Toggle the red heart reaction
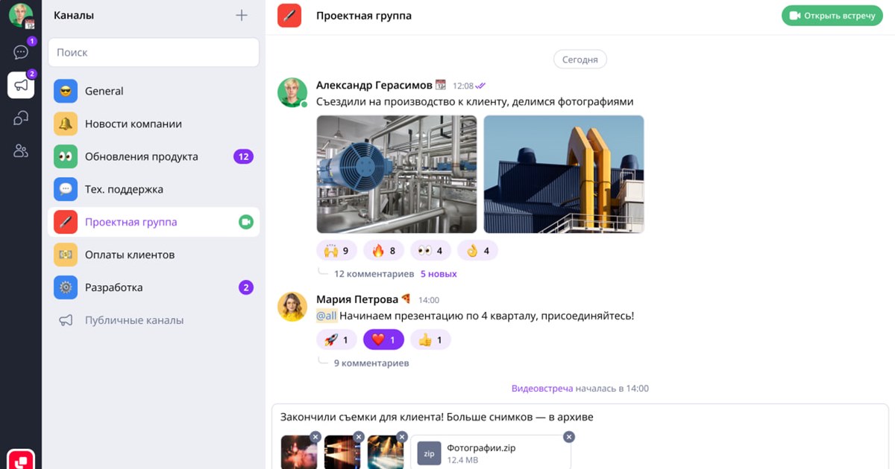 tap(383, 340)
